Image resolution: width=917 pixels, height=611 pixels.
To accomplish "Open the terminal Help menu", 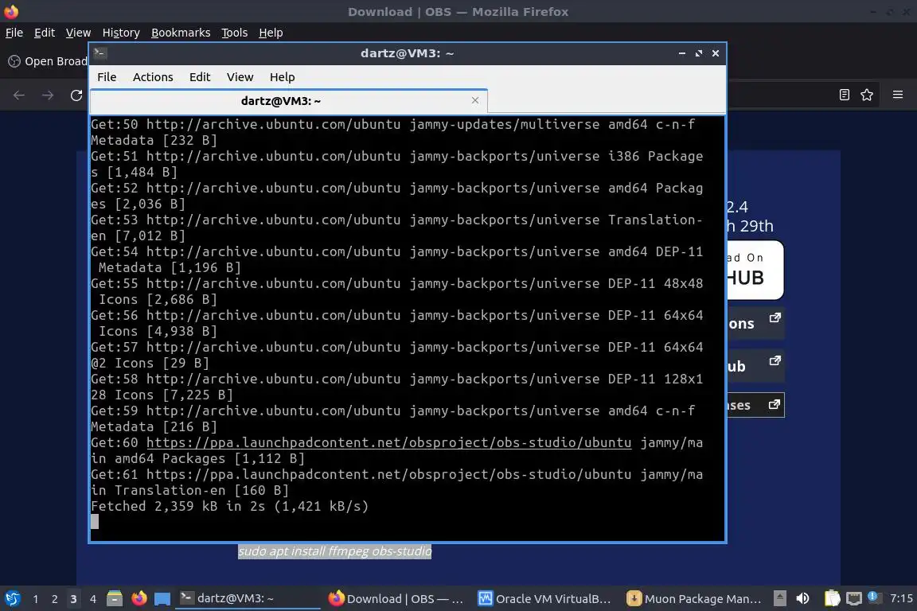I will click(282, 77).
